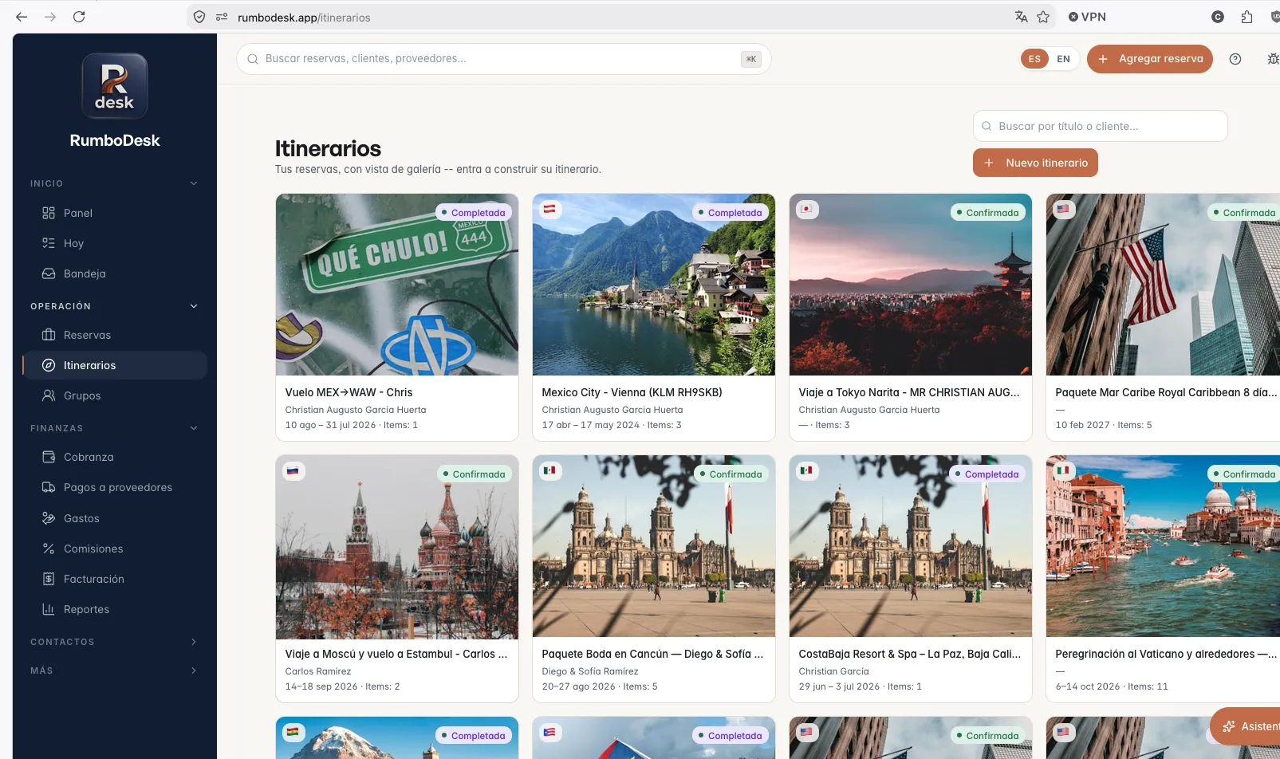1280x759 pixels.
Task: Click Confirmada badge on Moscú card
Action: coord(475,474)
